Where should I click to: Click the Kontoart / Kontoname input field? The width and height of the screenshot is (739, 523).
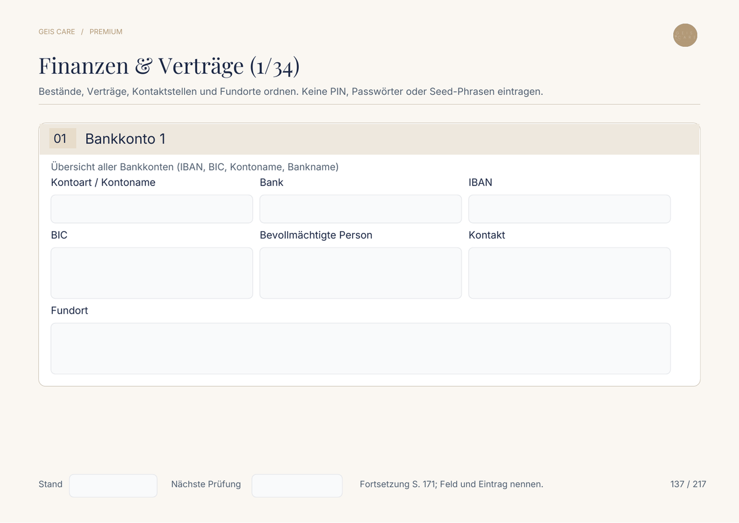(151, 209)
